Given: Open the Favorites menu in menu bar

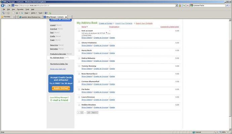Looking at the screenshot, I should [20, 9].
